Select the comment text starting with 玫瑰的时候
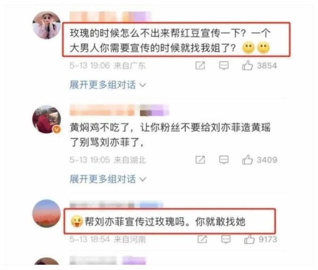Screen dimensions: 318x270 click(x=170, y=40)
